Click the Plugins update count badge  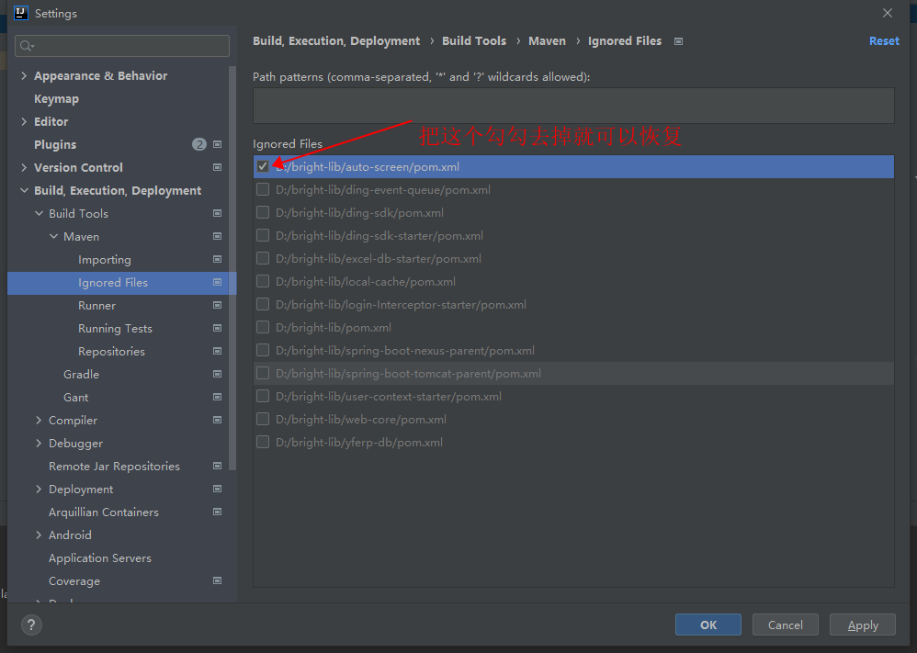[199, 144]
